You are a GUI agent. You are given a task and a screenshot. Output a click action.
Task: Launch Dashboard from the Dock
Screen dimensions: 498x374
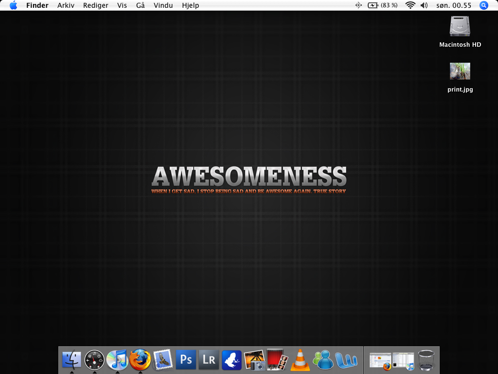(95, 360)
